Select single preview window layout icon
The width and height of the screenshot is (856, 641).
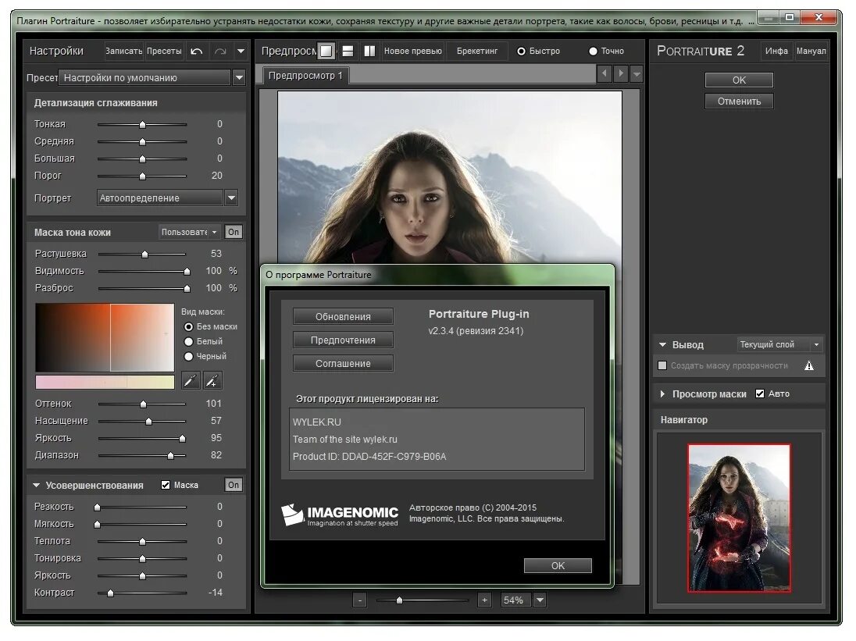326,52
